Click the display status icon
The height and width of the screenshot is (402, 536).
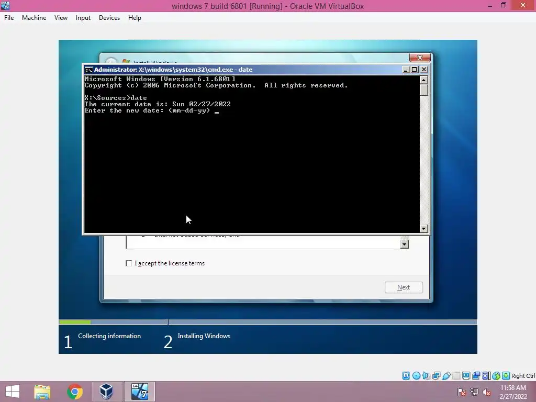click(x=466, y=376)
